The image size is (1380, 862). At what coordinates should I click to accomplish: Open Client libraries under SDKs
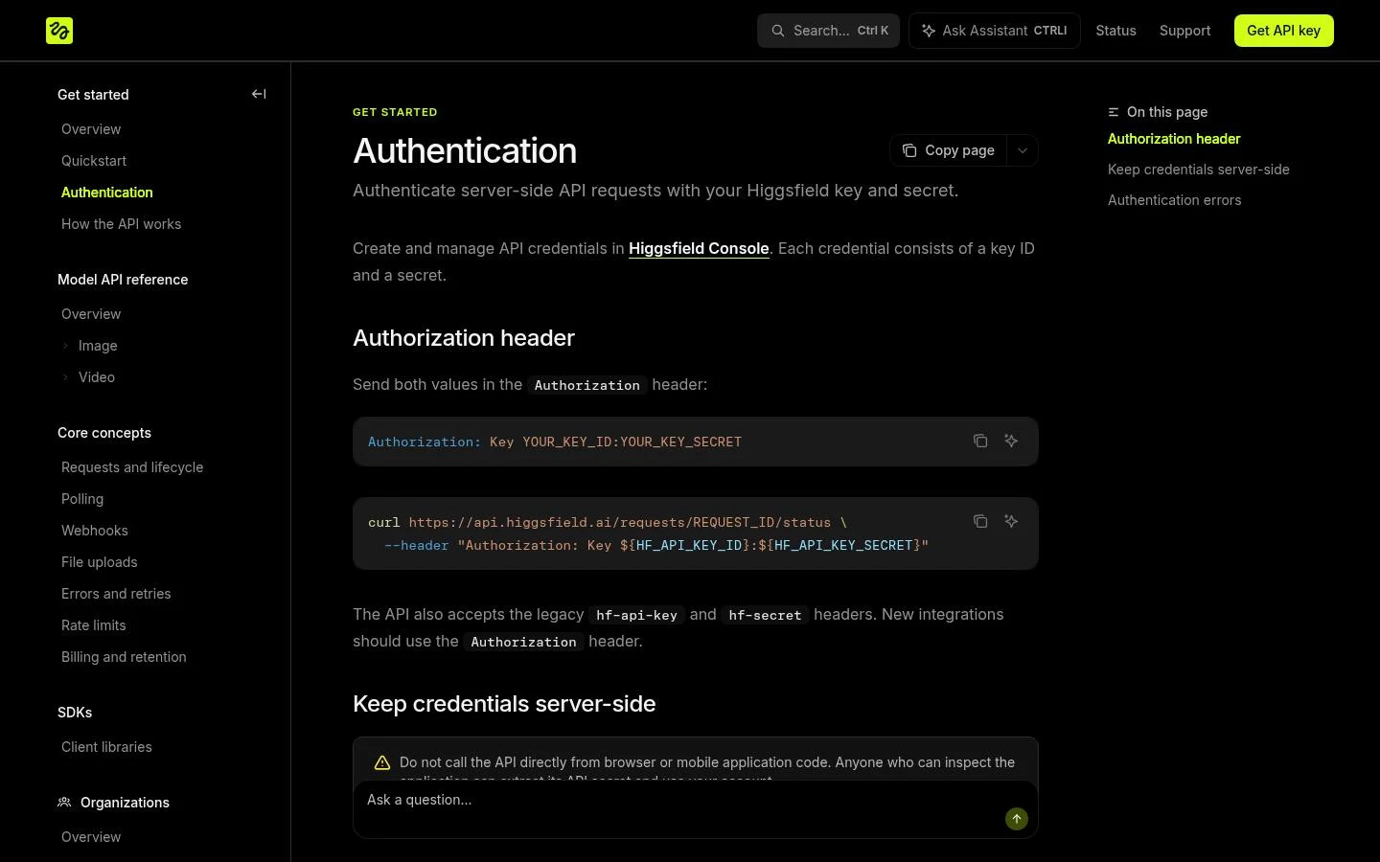(106, 747)
